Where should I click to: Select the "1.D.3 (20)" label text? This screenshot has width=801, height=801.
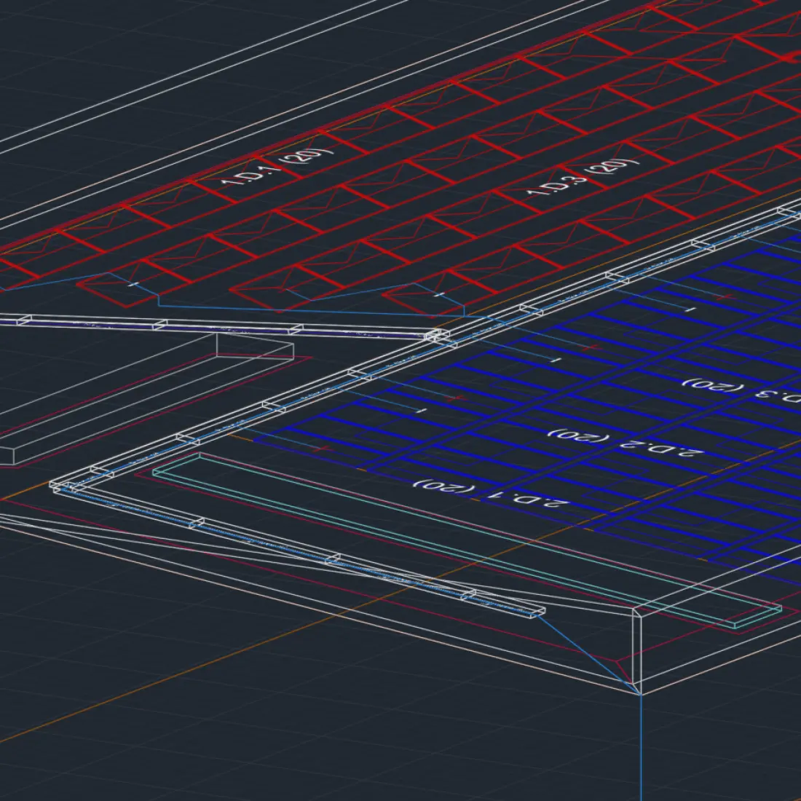pos(583,178)
